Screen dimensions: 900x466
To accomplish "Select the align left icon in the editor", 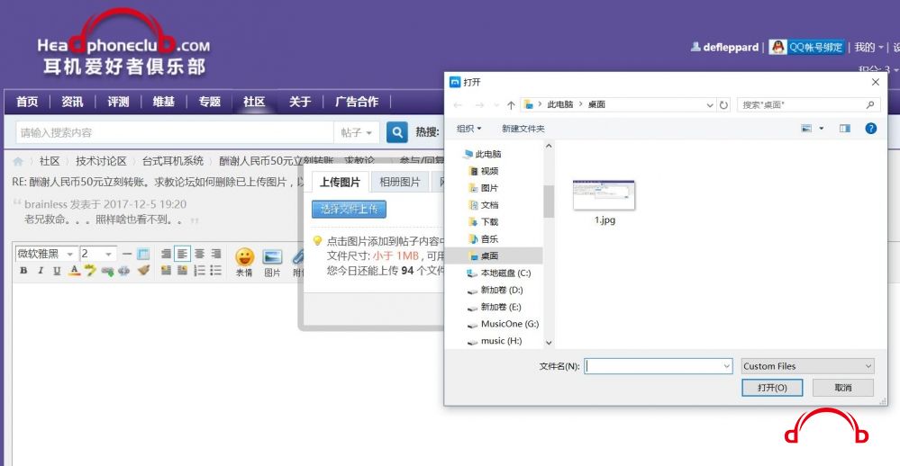I will pos(182,254).
